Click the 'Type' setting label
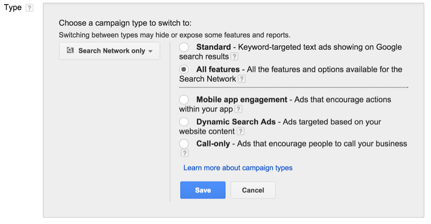The height and width of the screenshot is (224, 431). click(x=13, y=8)
